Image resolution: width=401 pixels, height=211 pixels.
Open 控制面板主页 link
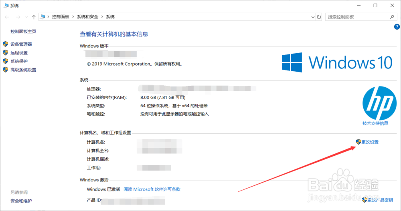pyautogui.click(x=23, y=31)
